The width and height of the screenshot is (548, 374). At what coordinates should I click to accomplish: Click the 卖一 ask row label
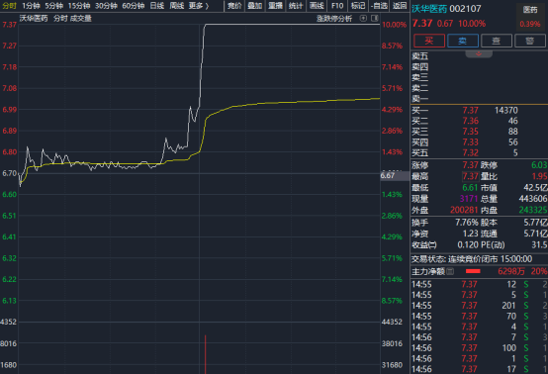pos(419,99)
